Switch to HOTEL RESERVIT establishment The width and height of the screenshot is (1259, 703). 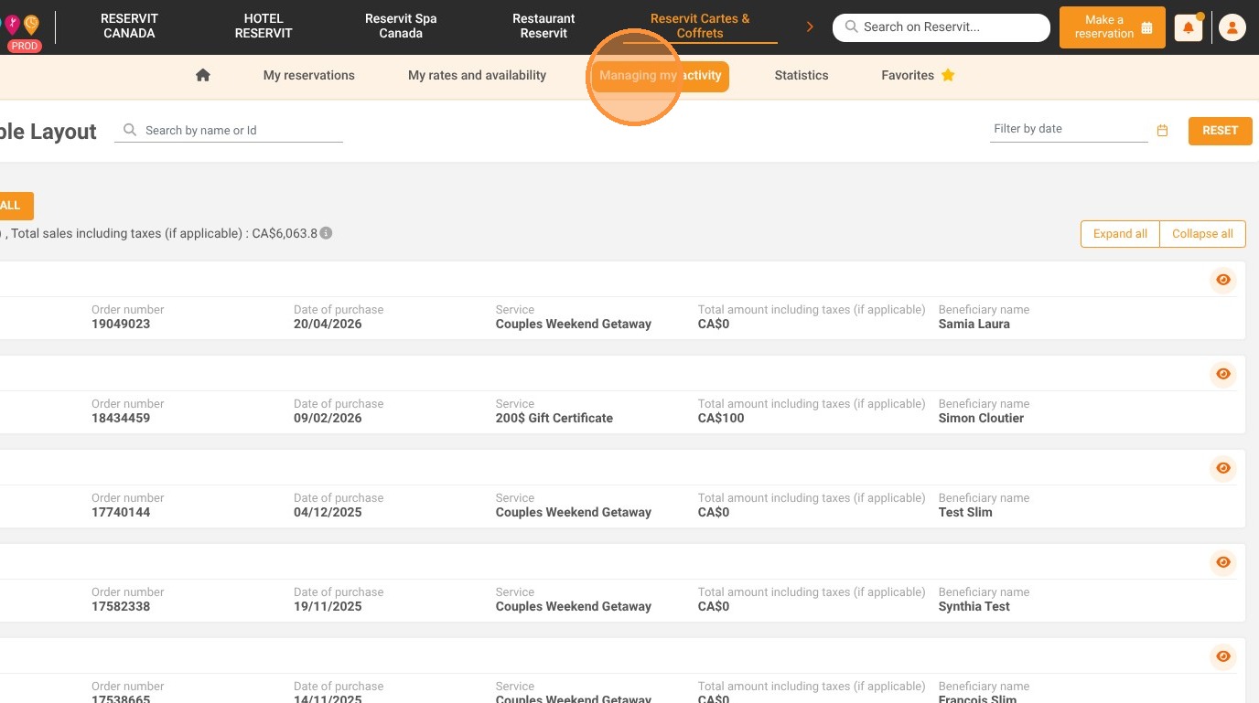[x=264, y=27]
